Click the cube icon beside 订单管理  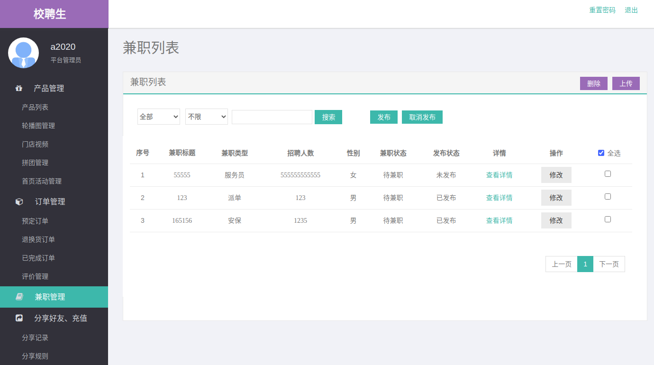click(x=19, y=201)
